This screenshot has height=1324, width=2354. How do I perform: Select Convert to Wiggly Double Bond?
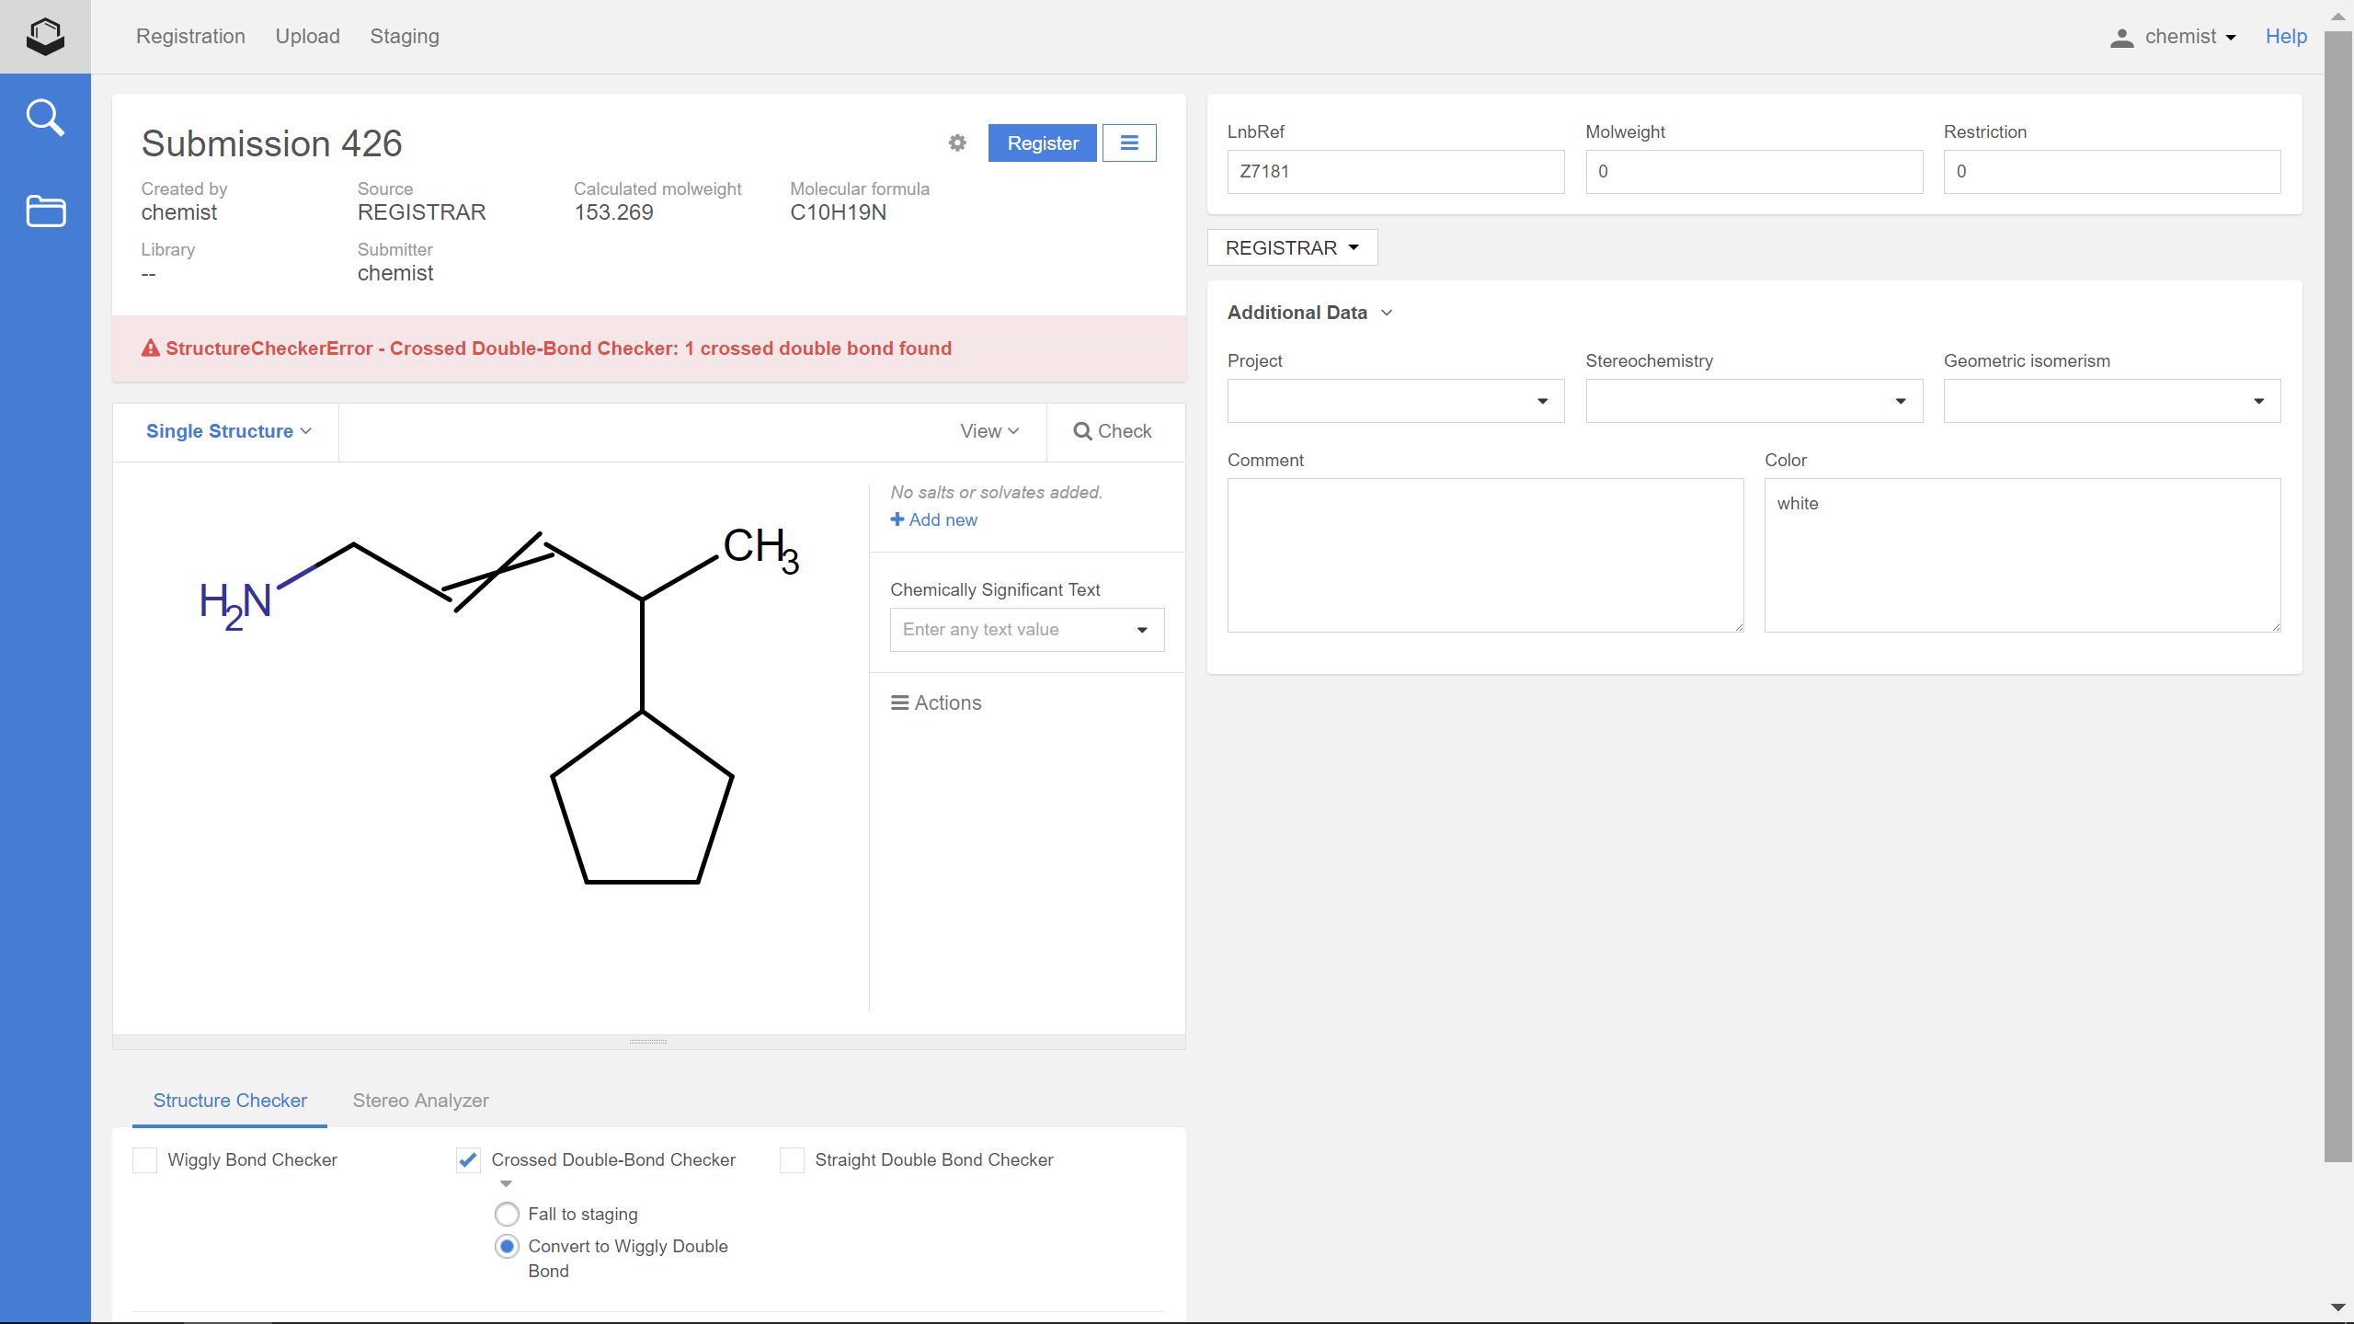coord(507,1246)
